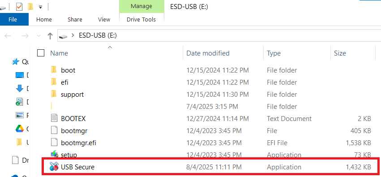This screenshot has width=381, height=177.
Task: Select the USB Secure application icon
Action: 54,167
